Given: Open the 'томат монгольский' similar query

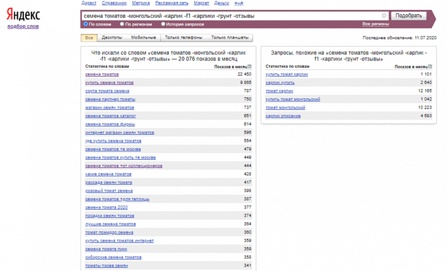Looking at the screenshot, I should (285, 108).
